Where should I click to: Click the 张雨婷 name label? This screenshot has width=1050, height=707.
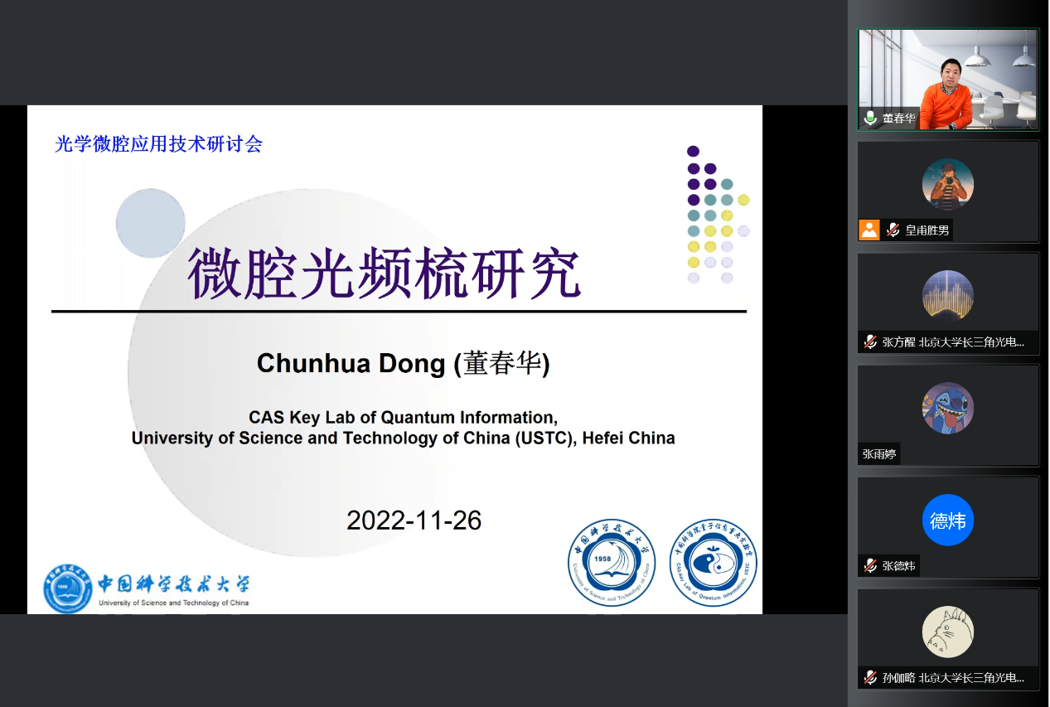[879, 453]
